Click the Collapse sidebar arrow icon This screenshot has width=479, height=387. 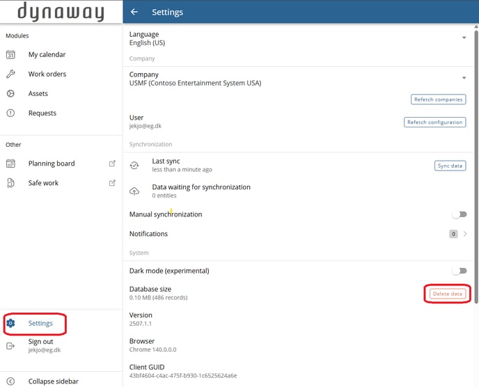coord(10,381)
